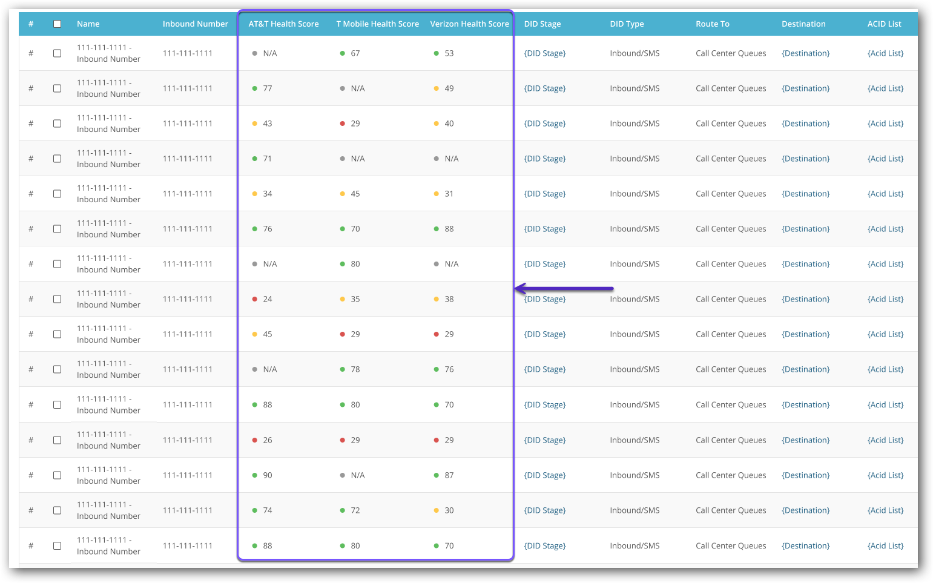Screen dimensions: 933x583
Task: Click the green dot beside AT&T score 90
Action: click(254, 475)
